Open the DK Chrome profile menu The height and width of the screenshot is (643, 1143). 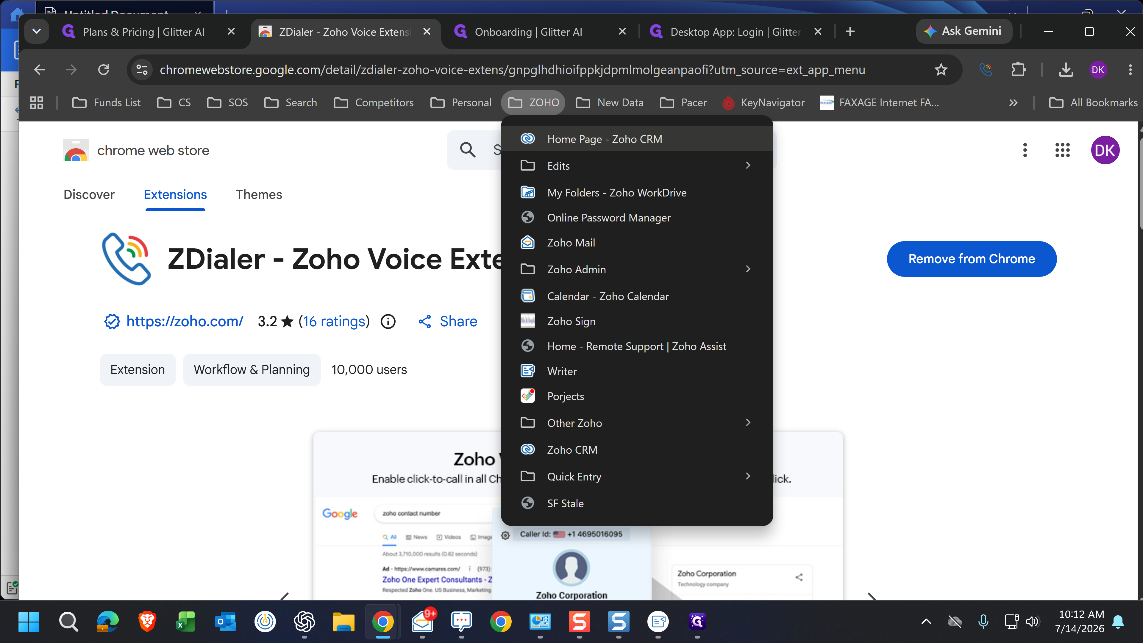coord(1098,70)
